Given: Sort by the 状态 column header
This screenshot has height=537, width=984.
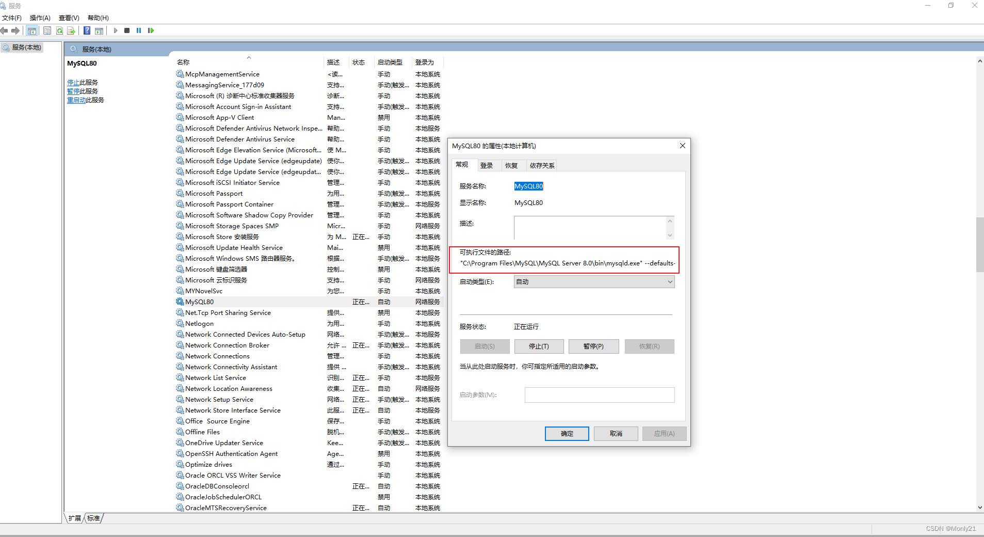Looking at the screenshot, I should [362, 62].
